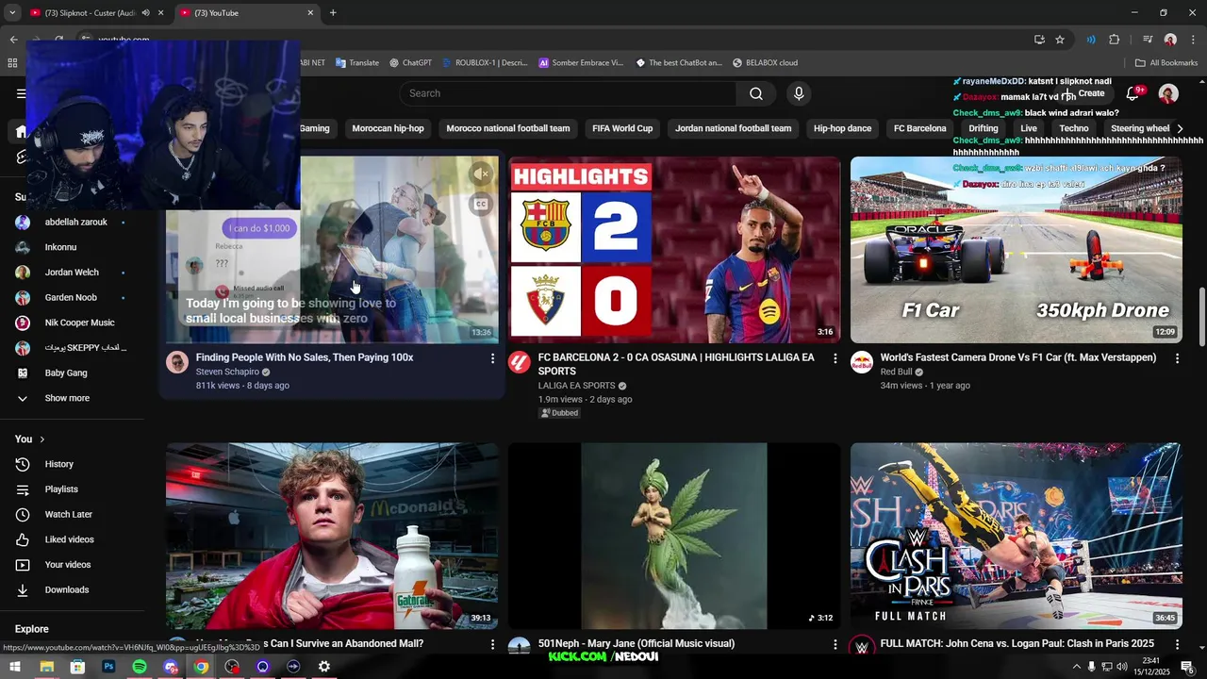This screenshot has height=679, width=1207.
Task: Click the Red Bull channel name
Action: (x=896, y=372)
